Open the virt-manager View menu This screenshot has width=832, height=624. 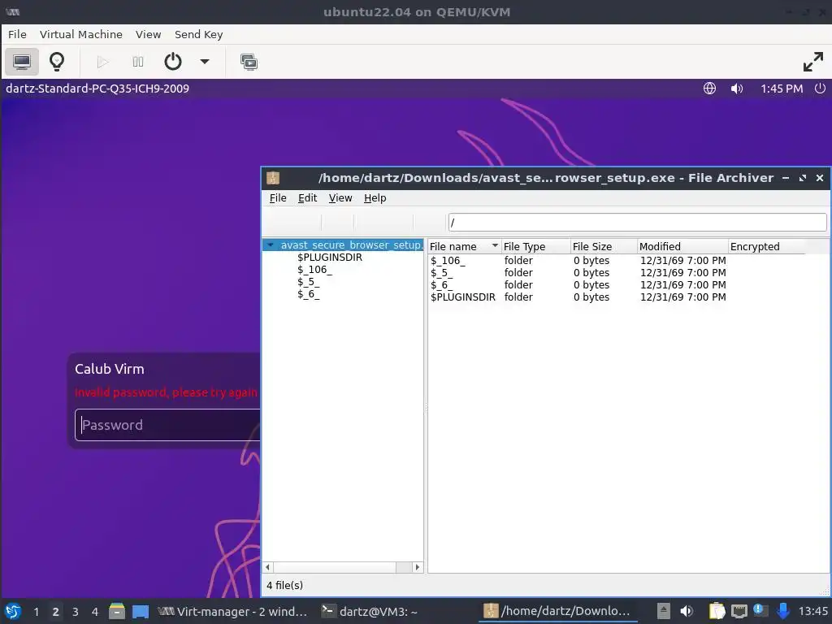click(x=148, y=34)
